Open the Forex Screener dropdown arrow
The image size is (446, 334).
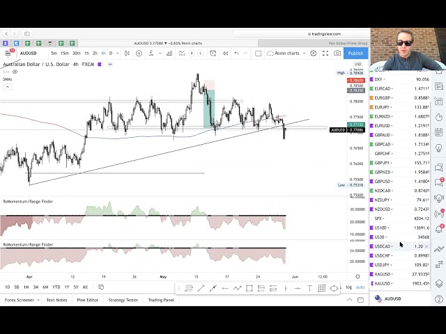tap(37, 300)
